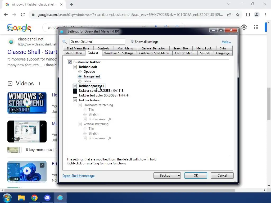The height and width of the screenshot is (203, 271).
Task: Switch to the Controls tab
Action: click(103, 48)
